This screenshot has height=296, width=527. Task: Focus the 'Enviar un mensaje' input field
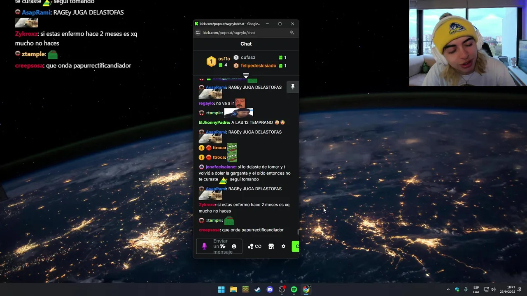click(219, 246)
